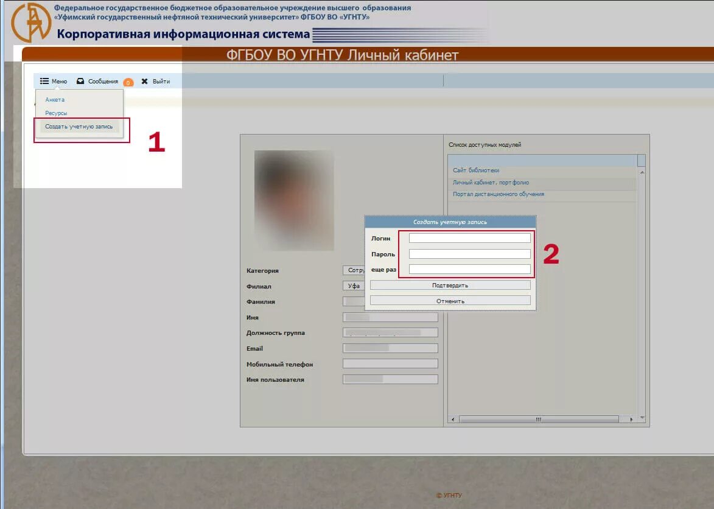Click the university logo emblem
This screenshot has width=714, height=509.
click(x=31, y=23)
